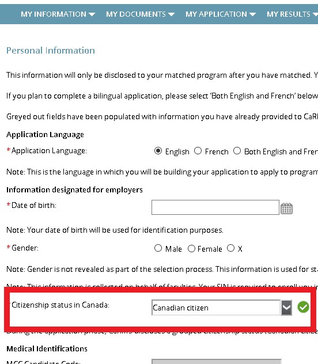
Task: Click the Citizenship status dropdown arrow
Action: (286, 308)
